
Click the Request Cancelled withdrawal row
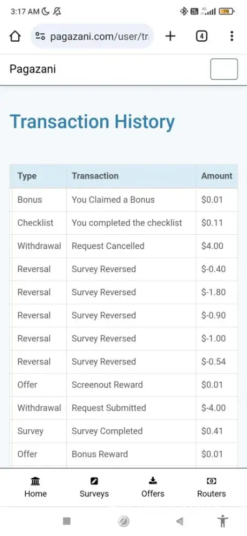124,246
